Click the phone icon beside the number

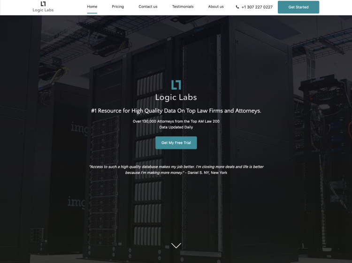coord(237,7)
